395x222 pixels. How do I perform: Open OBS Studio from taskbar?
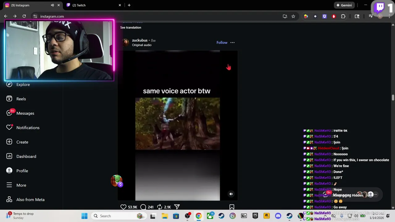click(x=187, y=216)
